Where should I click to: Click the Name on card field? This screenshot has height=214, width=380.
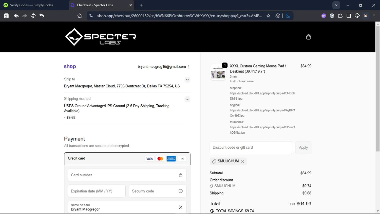pyautogui.click(x=127, y=207)
